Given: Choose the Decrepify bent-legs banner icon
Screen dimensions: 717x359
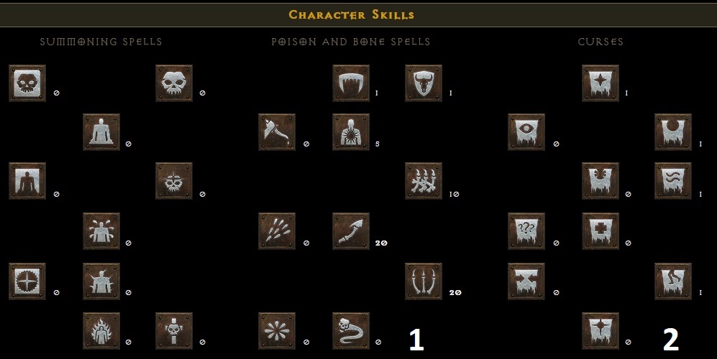Looking at the screenshot, I should [673, 281].
